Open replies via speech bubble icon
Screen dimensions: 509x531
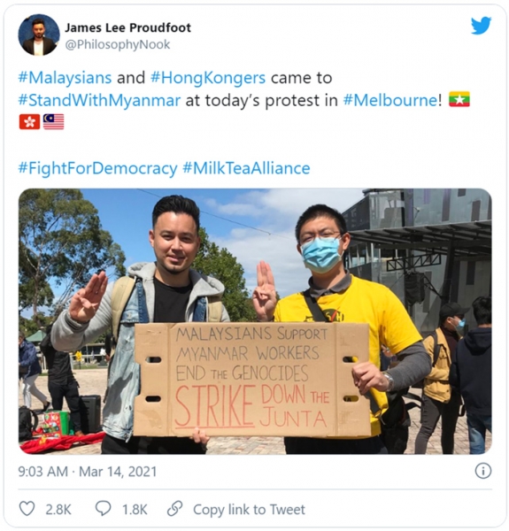point(104,509)
